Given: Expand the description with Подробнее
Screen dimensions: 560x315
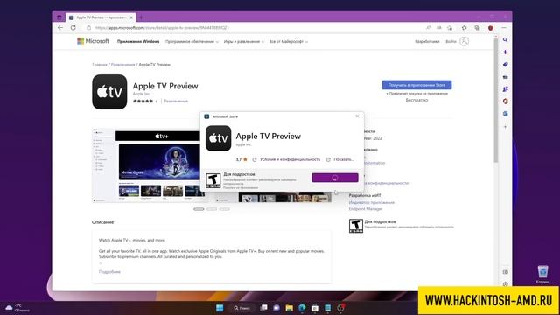Looking at the screenshot, I should point(109,272).
